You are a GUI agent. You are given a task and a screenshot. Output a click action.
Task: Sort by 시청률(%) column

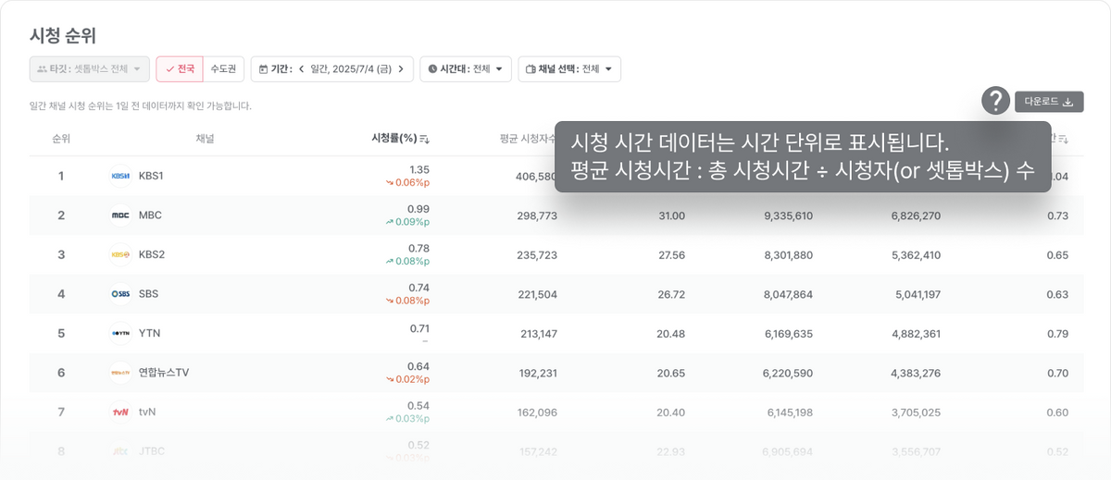tap(400, 139)
